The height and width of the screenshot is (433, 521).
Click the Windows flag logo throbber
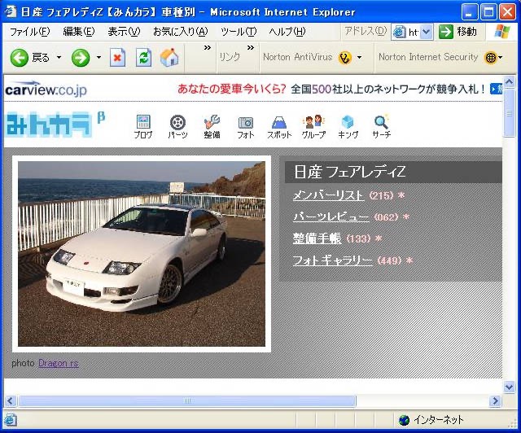coord(502,32)
